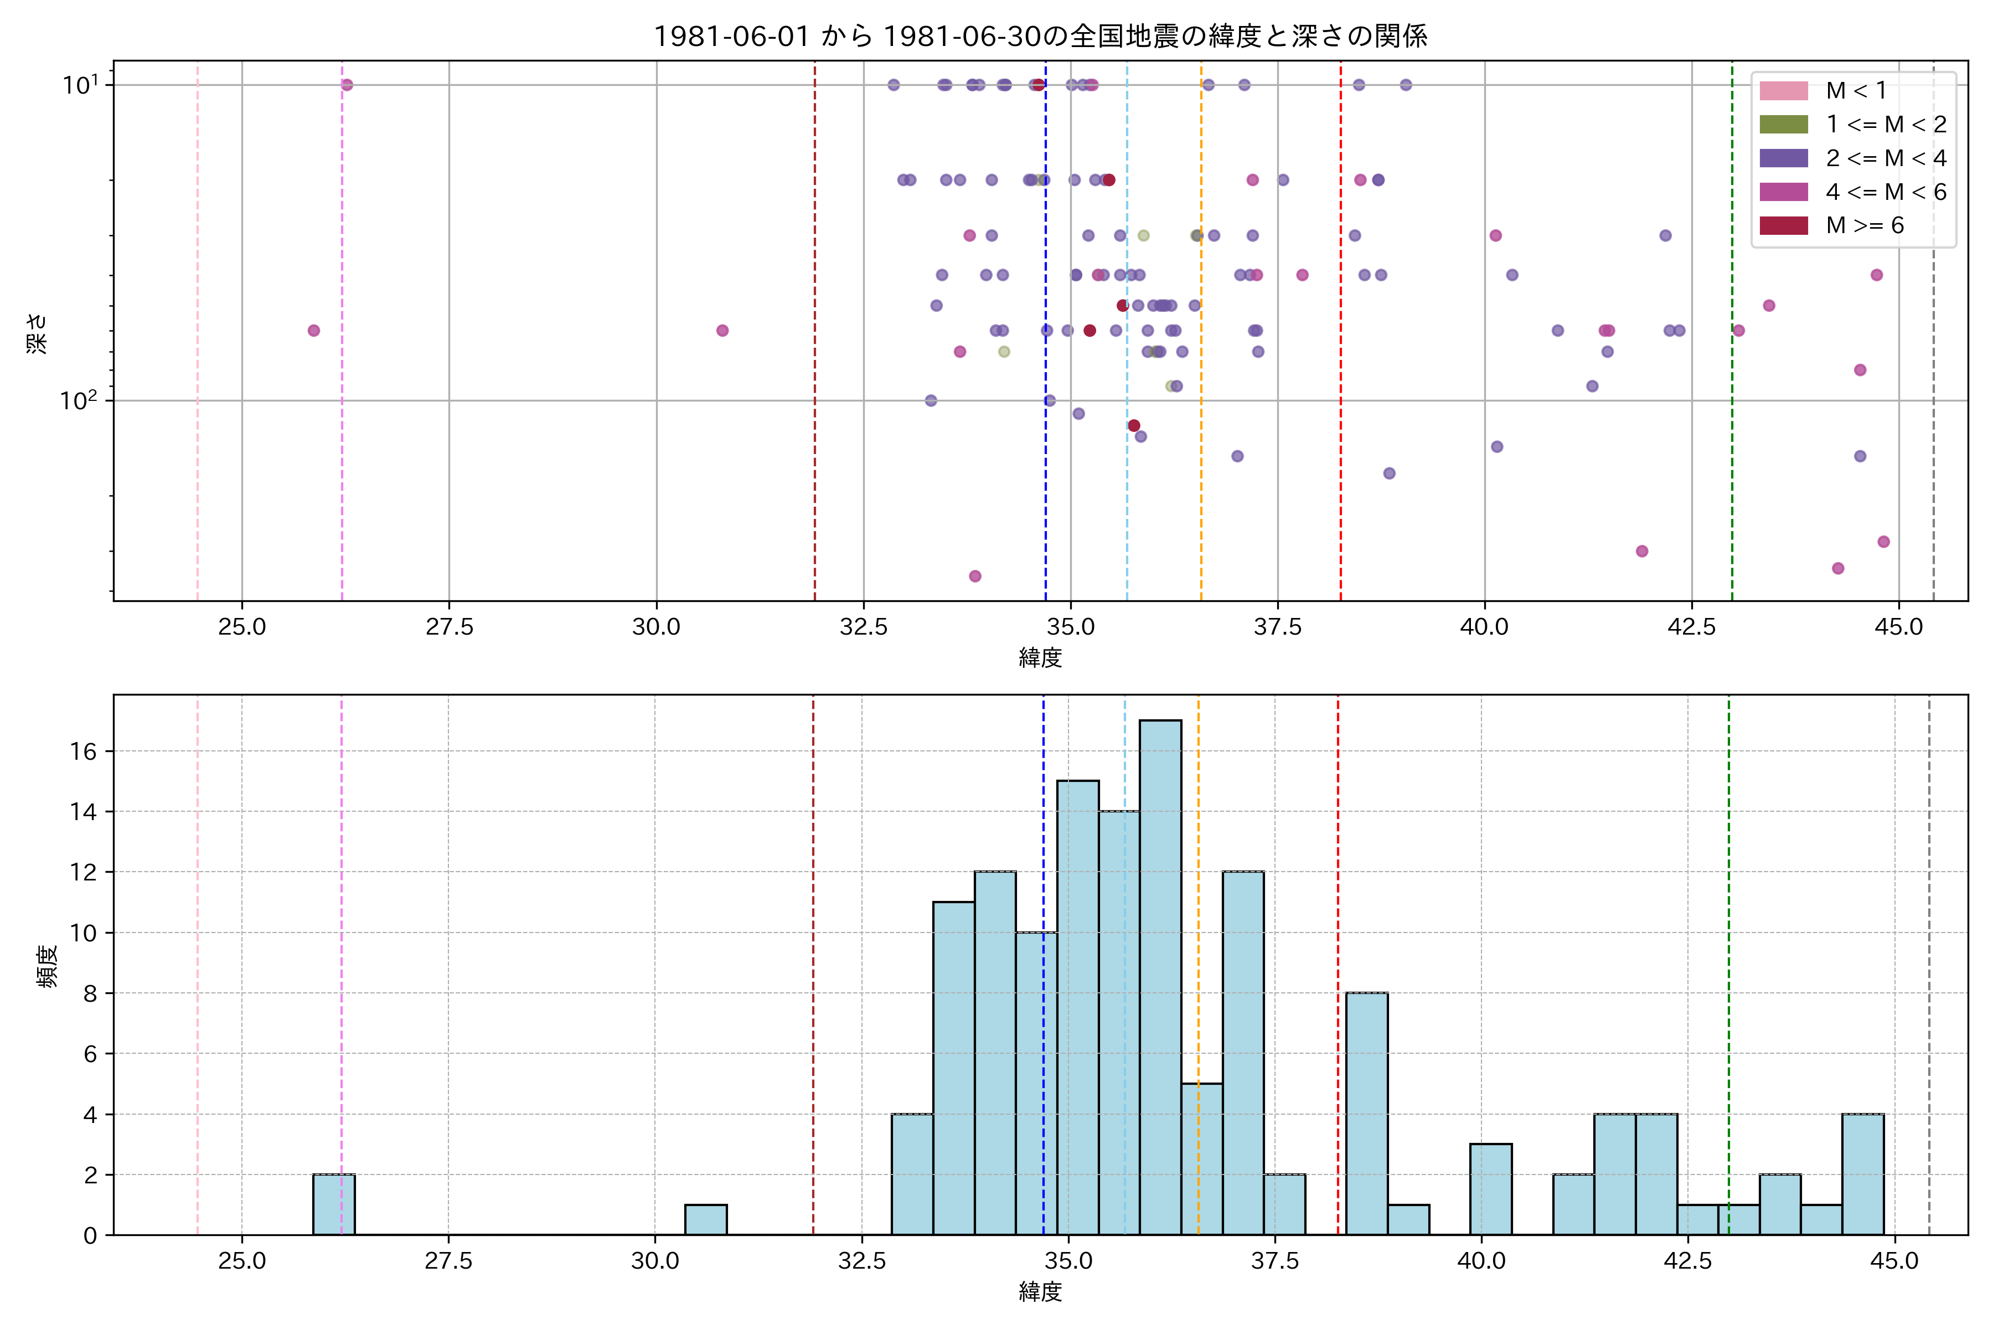Click the height-8 histogram bar near latitude 38.5
Screen dimensions: 1993x1329
pos(1366,1114)
